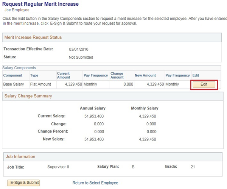The height and width of the screenshot is (189, 227).
Task: Click the Not Submitted status value
Action: pos(81,58)
